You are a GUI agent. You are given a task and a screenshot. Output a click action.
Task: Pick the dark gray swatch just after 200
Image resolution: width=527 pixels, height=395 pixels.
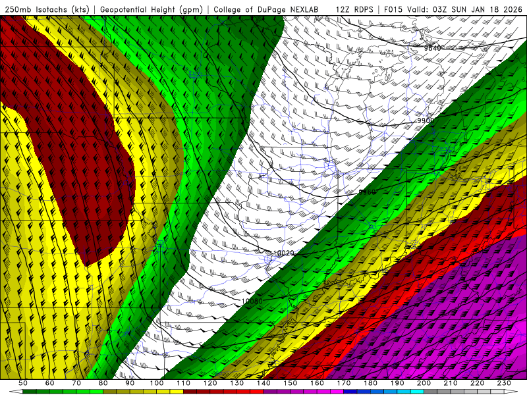coord(431,392)
